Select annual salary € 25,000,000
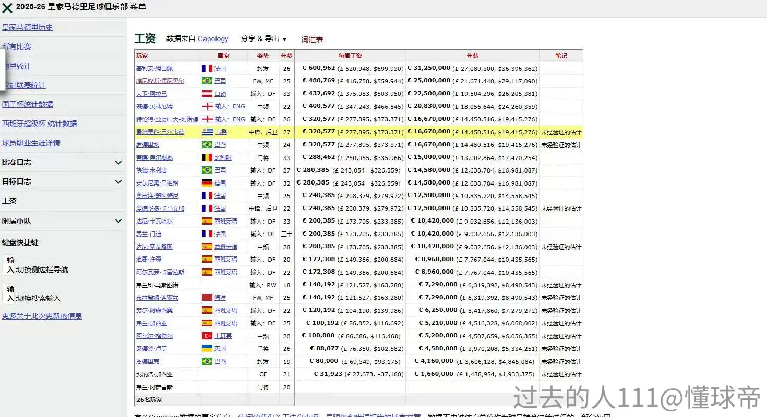767x417 pixels. [428, 80]
